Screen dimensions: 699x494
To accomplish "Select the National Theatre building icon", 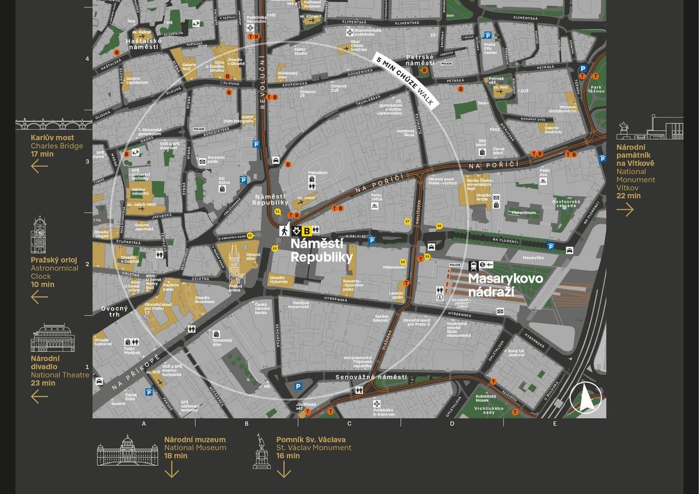I will point(53,338).
